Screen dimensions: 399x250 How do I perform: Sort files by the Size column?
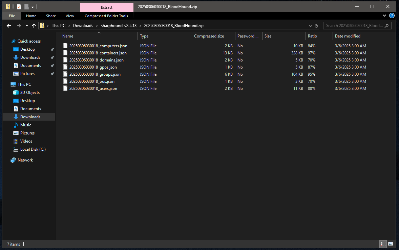pos(284,36)
